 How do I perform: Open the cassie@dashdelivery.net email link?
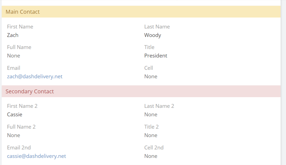(36, 156)
